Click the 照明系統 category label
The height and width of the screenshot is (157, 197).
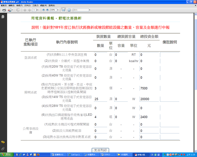(31, 93)
